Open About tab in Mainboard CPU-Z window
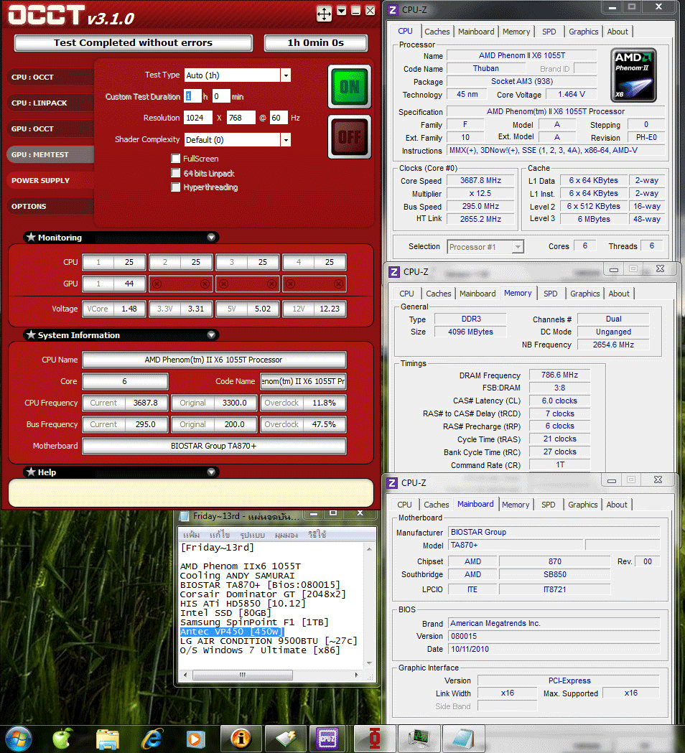This screenshot has width=685, height=753. [x=616, y=505]
